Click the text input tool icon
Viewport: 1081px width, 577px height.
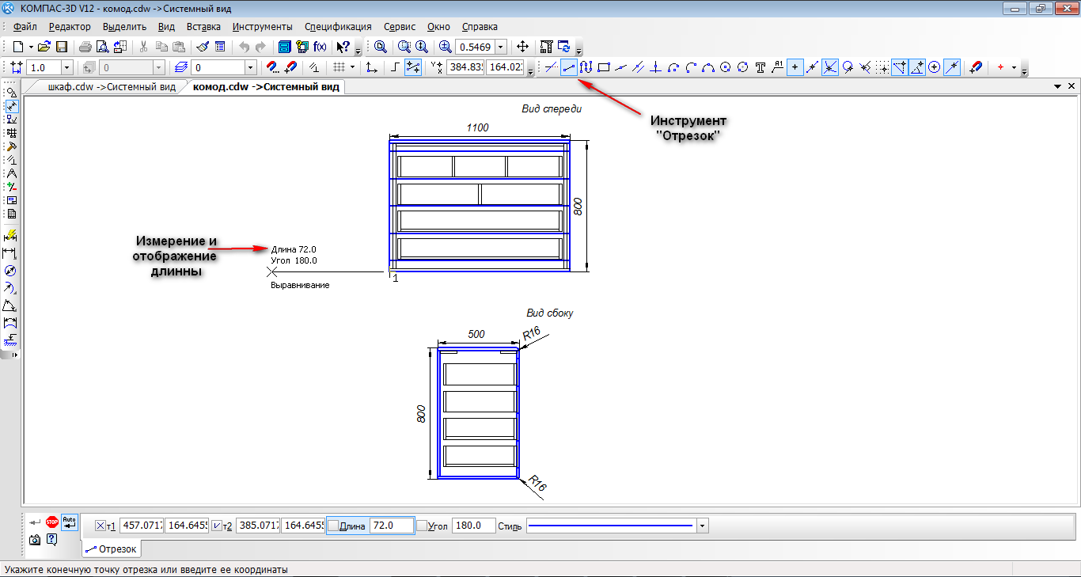coord(760,68)
